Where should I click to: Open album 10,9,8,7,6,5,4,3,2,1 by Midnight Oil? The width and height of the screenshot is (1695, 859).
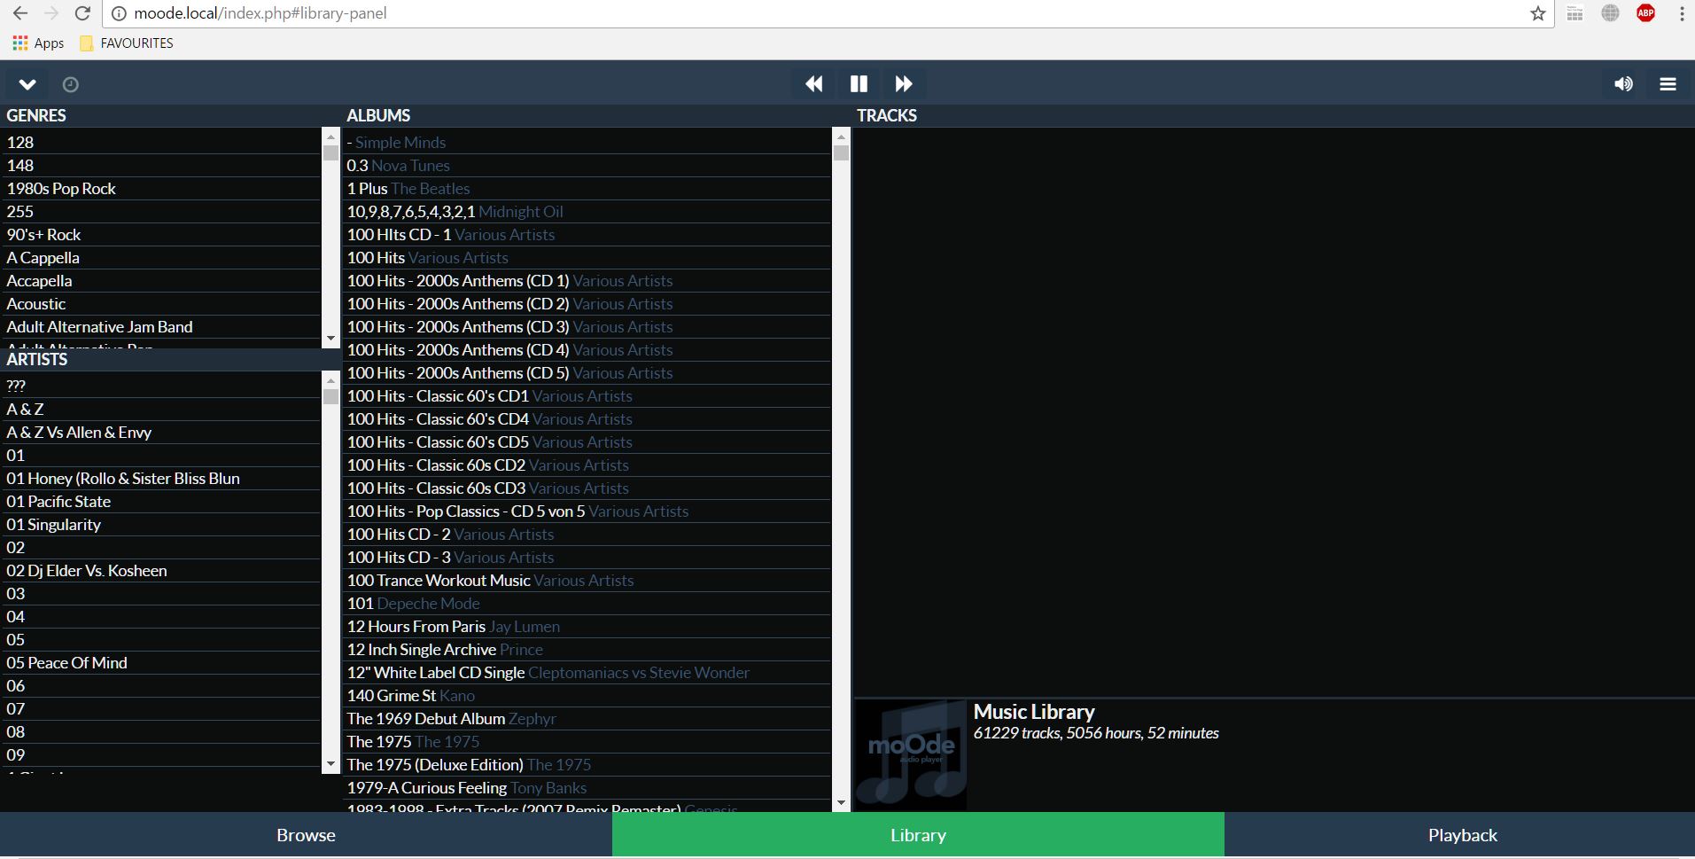587,211
